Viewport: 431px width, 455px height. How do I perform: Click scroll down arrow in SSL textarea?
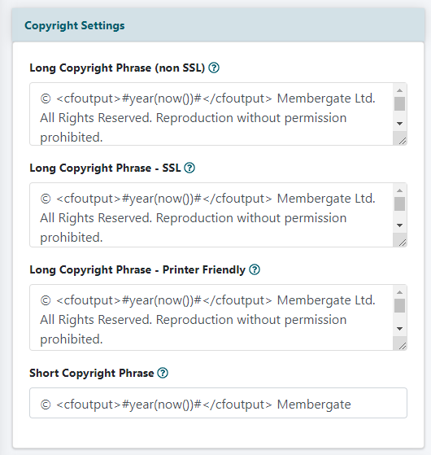pos(400,225)
